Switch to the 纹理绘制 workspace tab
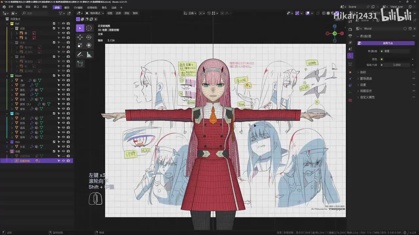419x235 pixels. coord(92,8)
